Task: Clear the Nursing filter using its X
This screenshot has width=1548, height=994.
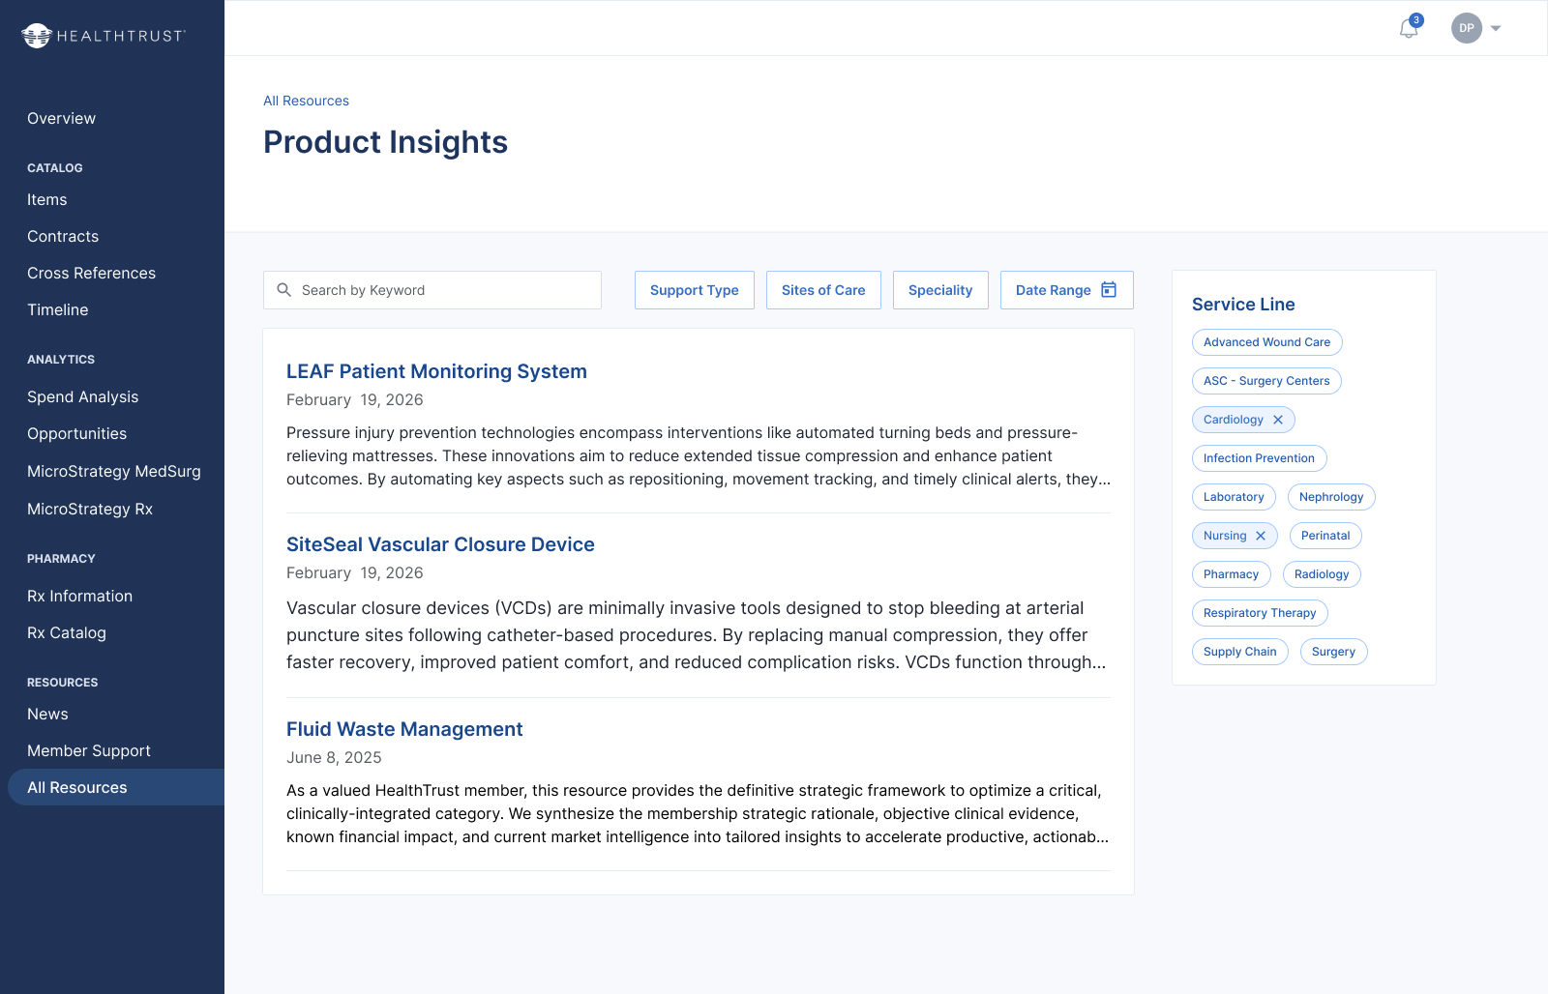Action: (x=1262, y=535)
